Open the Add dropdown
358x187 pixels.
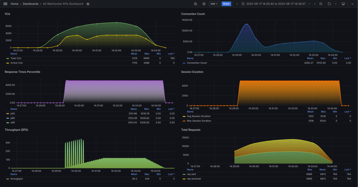pyautogui.click(x=214, y=4)
